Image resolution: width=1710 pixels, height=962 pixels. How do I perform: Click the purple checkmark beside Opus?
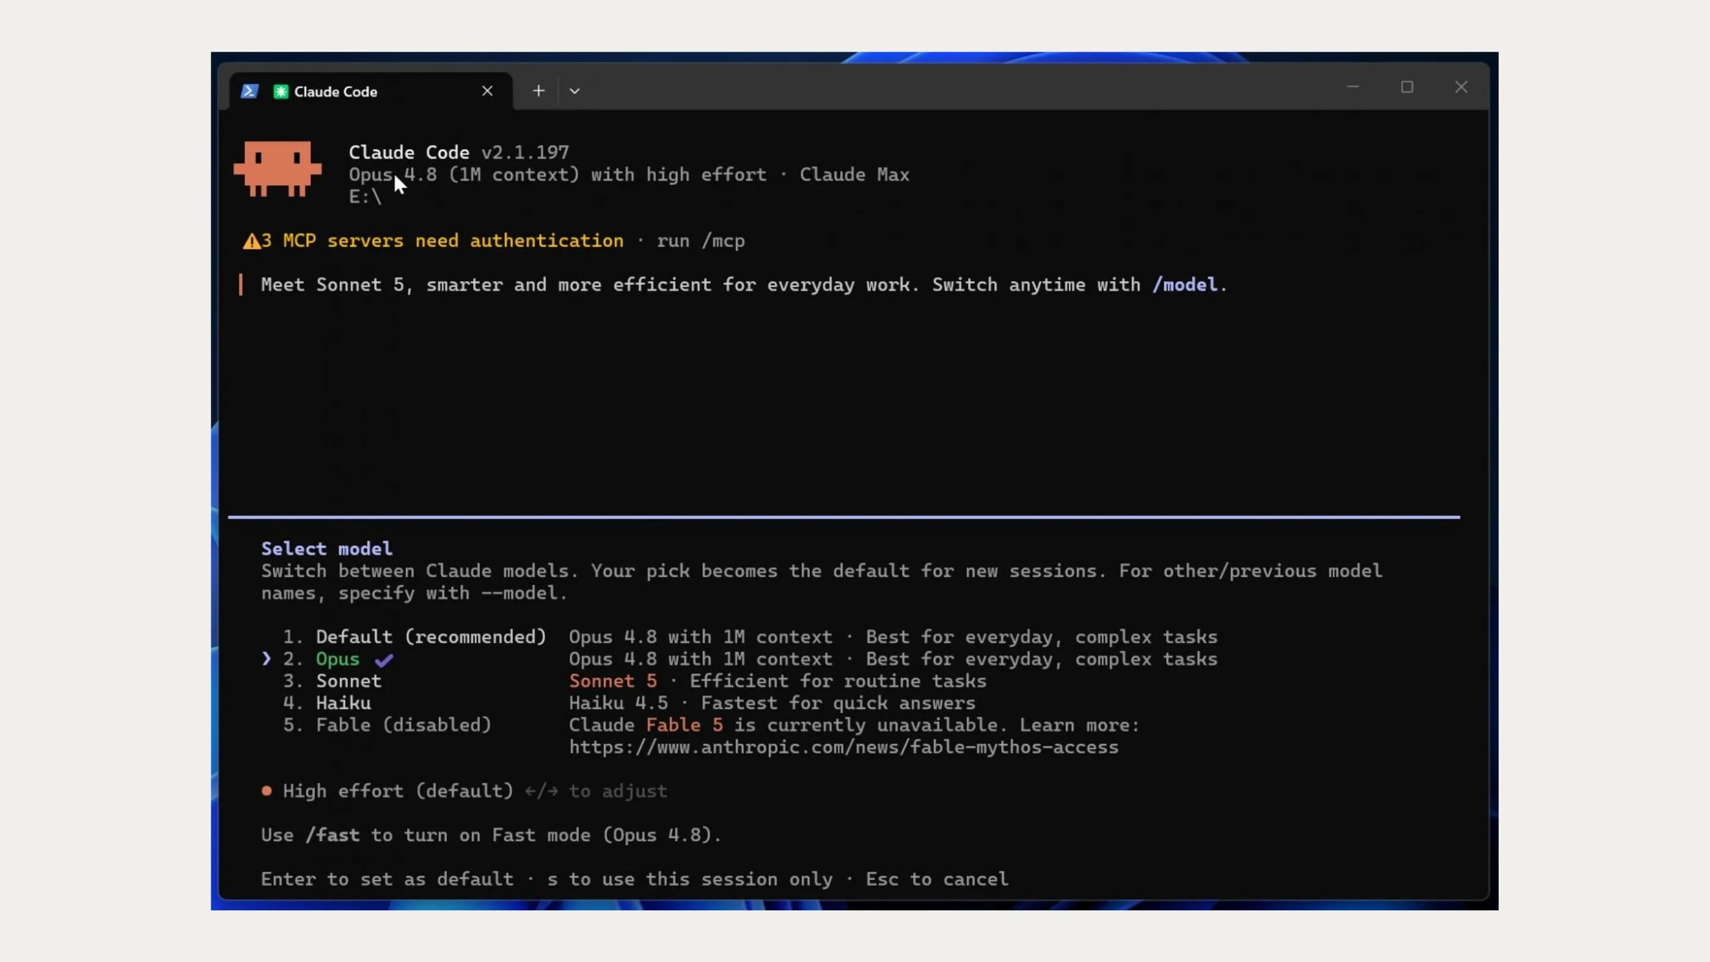click(x=384, y=660)
